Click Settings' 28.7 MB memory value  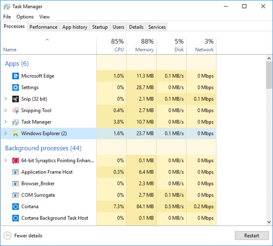tap(145, 87)
